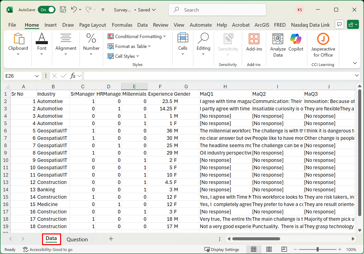The height and width of the screenshot is (254, 364).
Task: Expand Conditional Formatting menu
Action: [x=137, y=36]
